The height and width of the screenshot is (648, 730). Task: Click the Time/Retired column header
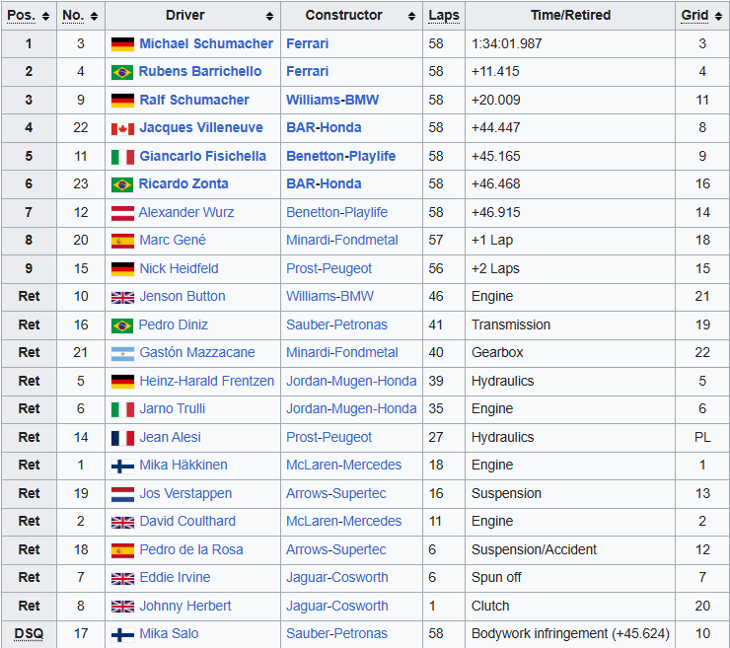(x=570, y=16)
